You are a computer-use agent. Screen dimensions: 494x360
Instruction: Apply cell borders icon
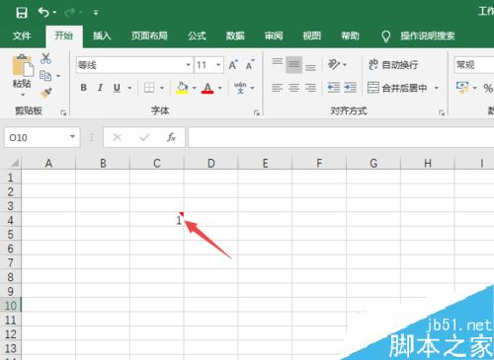[149, 88]
